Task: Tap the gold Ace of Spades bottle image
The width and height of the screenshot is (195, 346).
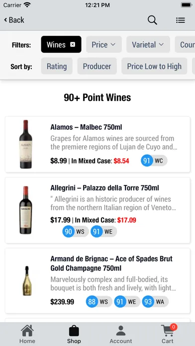Action: click(x=27, y=281)
